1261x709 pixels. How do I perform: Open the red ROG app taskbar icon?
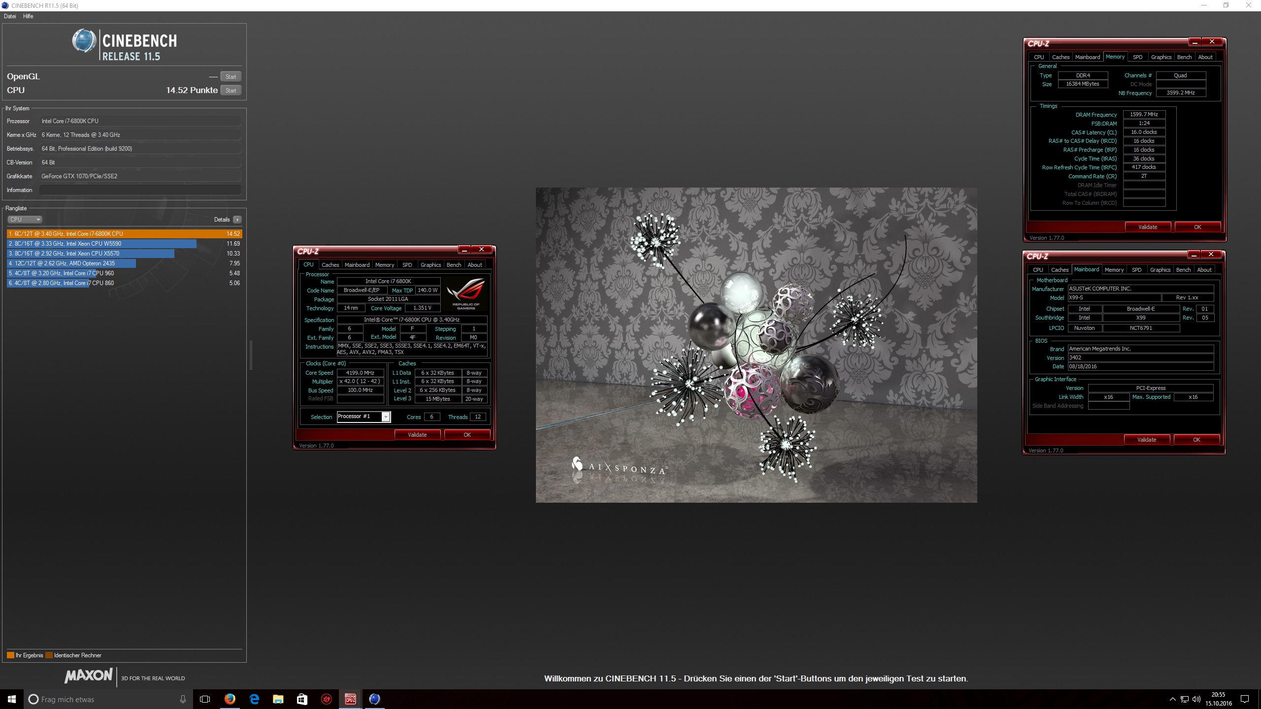pyautogui.click(x=326, y=699)
